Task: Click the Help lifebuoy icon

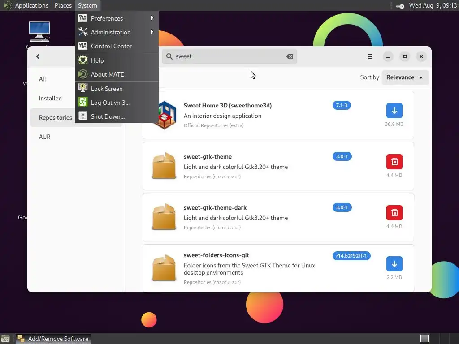Action: click(x=83, y=60)
